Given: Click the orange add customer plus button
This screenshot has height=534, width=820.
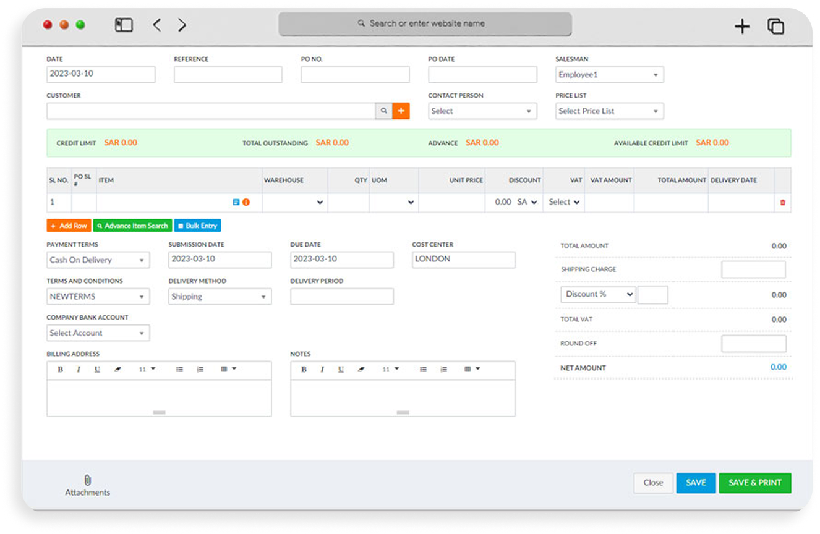Looking at the screenshot, I should tap(401, 111).
